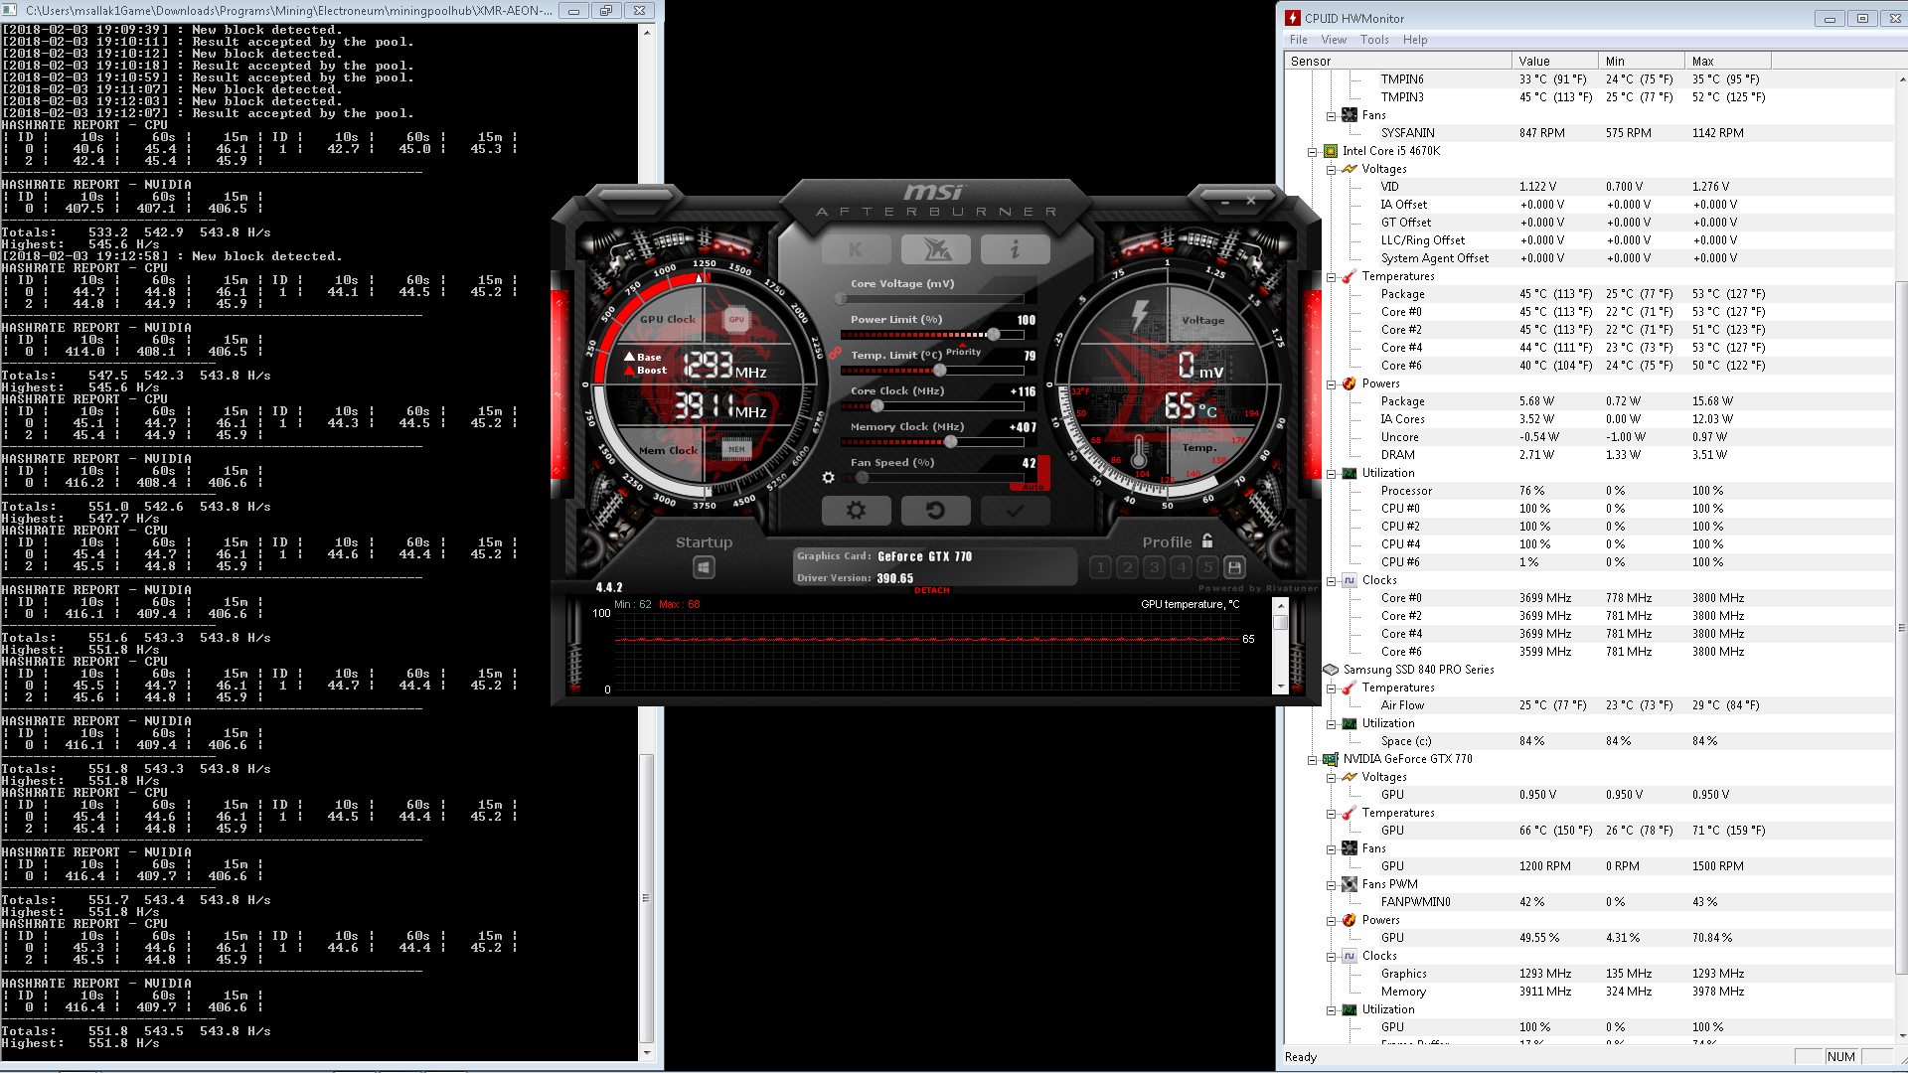Select profile slot 4
The width and height of the screenshot is (1908, 1073).
click(x=1181, y=567)
